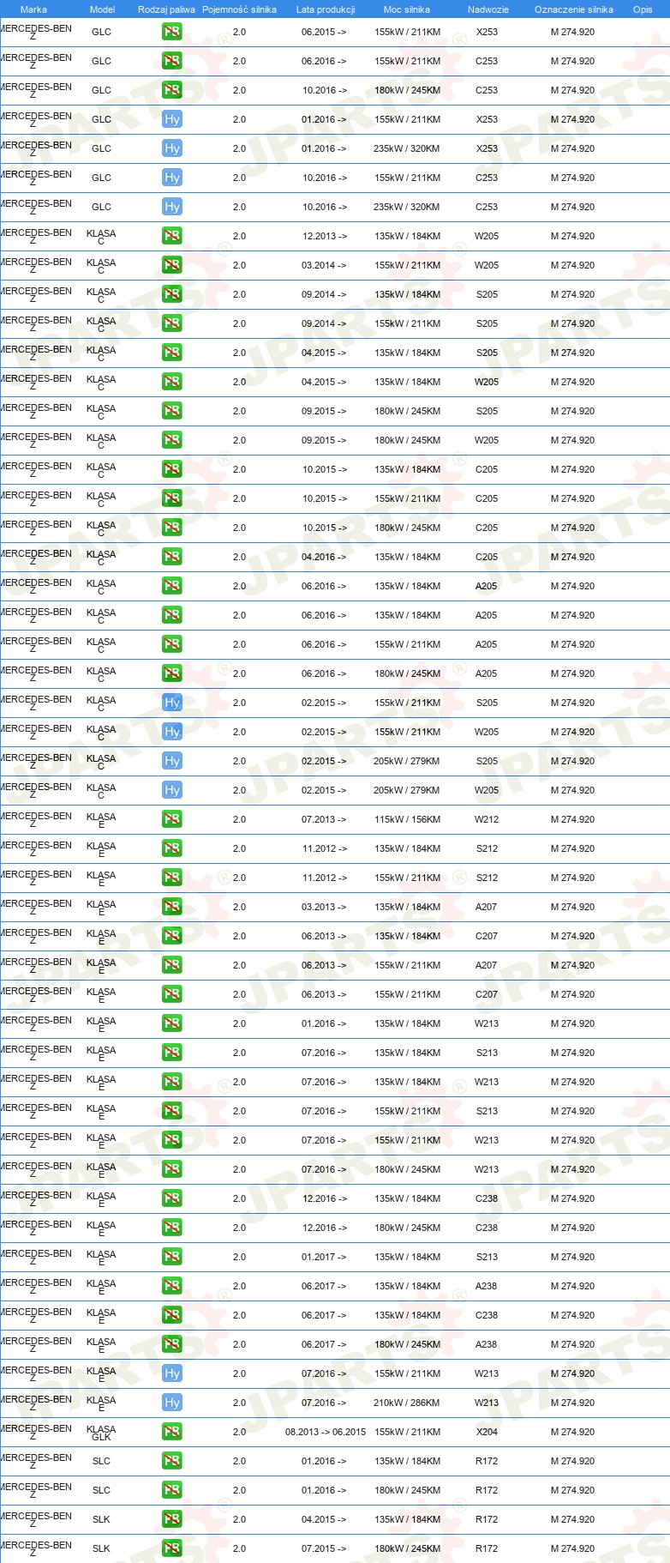The image size is (670, 1563).
Task: Select the '04.2016 ->' production date cell
Action: tap(324, 557)
